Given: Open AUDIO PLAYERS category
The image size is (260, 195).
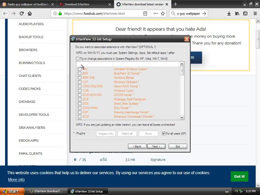Looking at the screenshot, I should [x=31, y=24].
